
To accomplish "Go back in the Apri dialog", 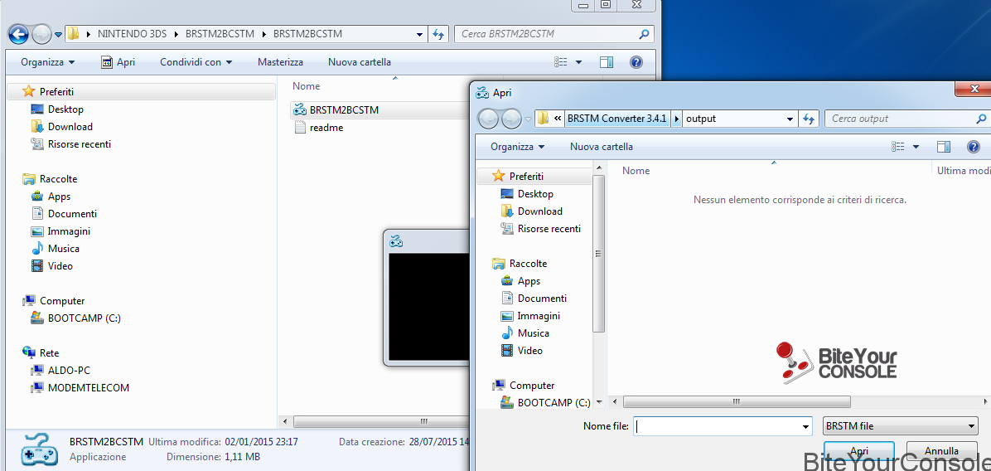I will coord(489,119).
